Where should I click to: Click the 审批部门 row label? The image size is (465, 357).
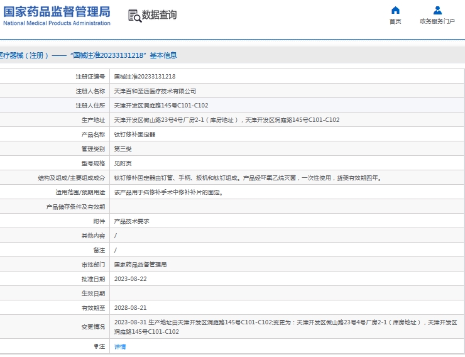[x=93, y=265]
